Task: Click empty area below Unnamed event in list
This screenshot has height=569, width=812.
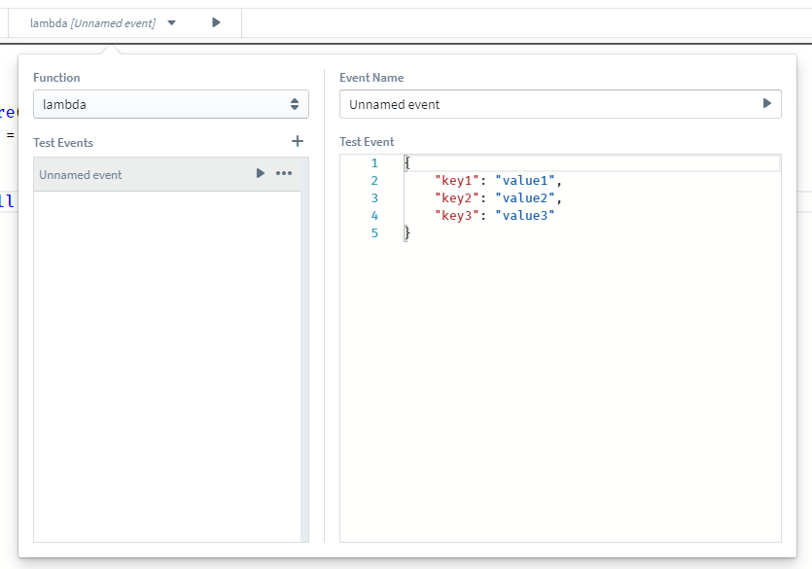Action: (165, 365)
